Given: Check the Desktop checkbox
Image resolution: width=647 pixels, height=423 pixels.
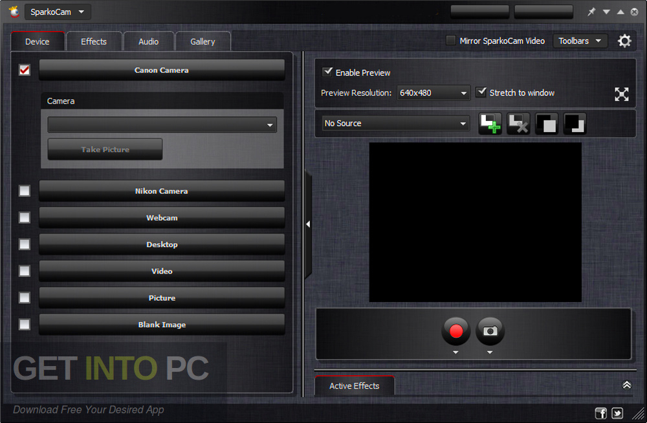Looking at the screenshot, I should (x=25, y=244).
